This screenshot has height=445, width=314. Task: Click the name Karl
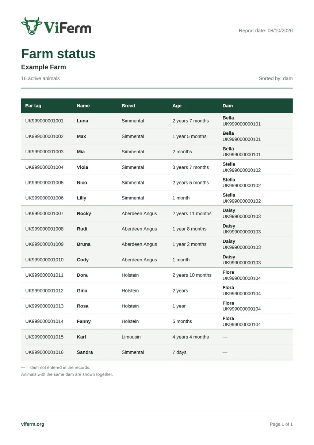[x=81, y=337]
